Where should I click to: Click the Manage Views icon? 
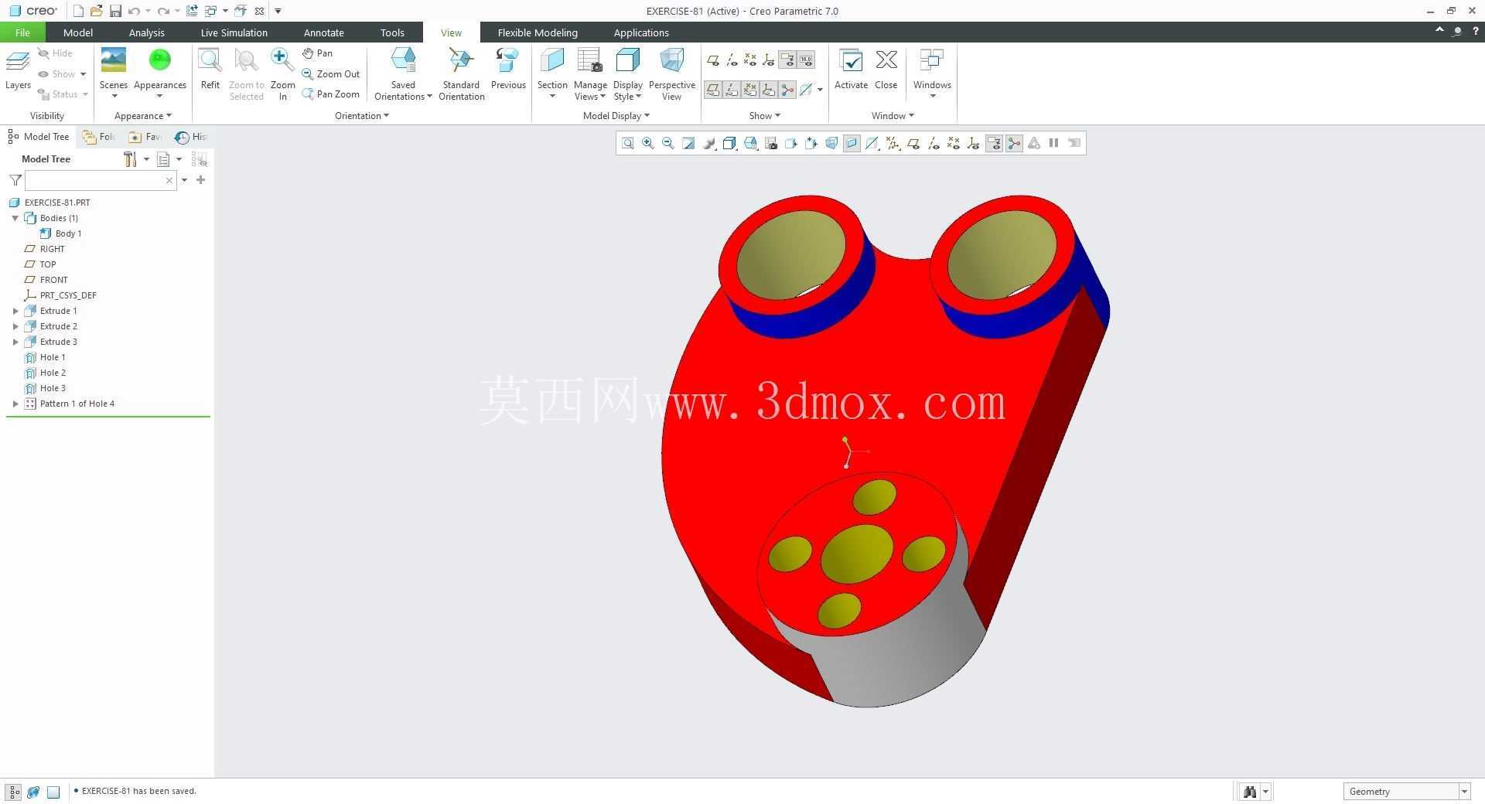point(590,60)
